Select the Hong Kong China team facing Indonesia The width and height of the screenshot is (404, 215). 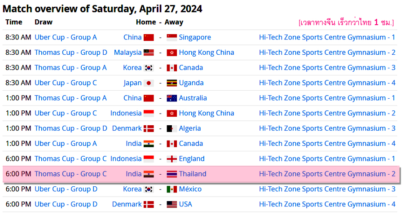tap(206, 113)
